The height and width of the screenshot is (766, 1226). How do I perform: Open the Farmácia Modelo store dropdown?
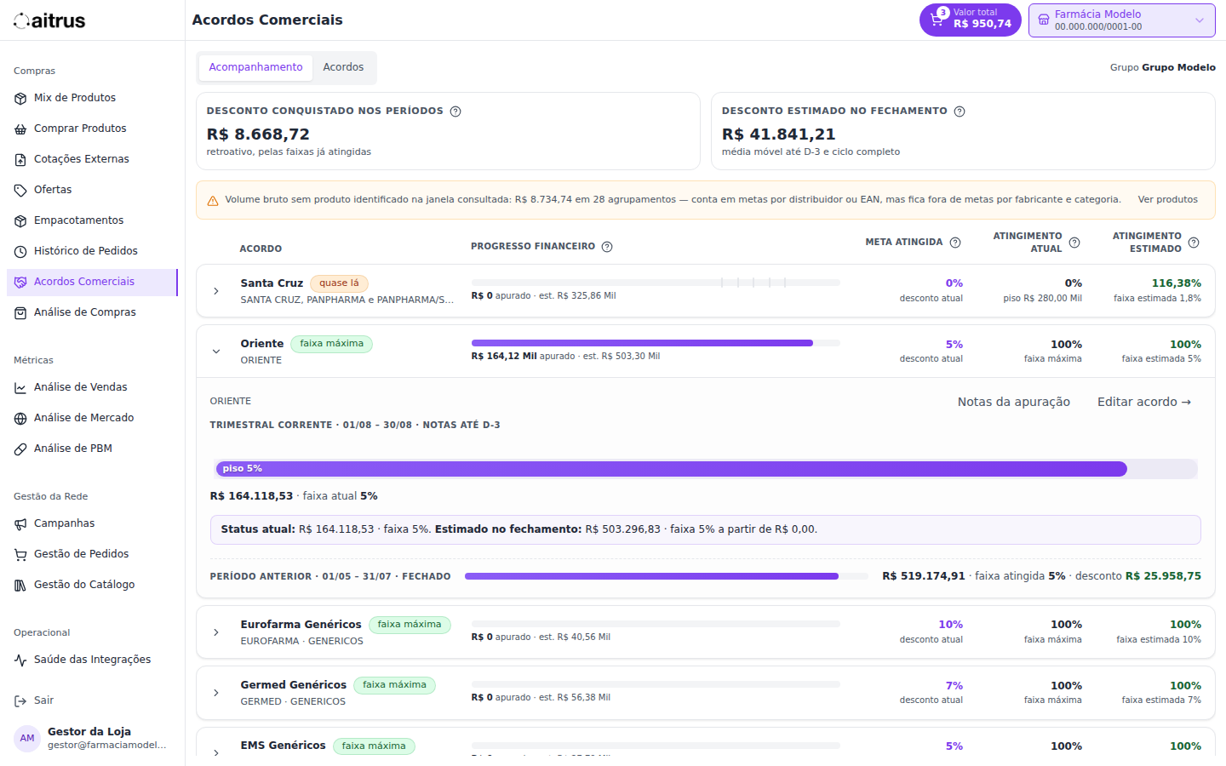click(x=1121, y=20)
